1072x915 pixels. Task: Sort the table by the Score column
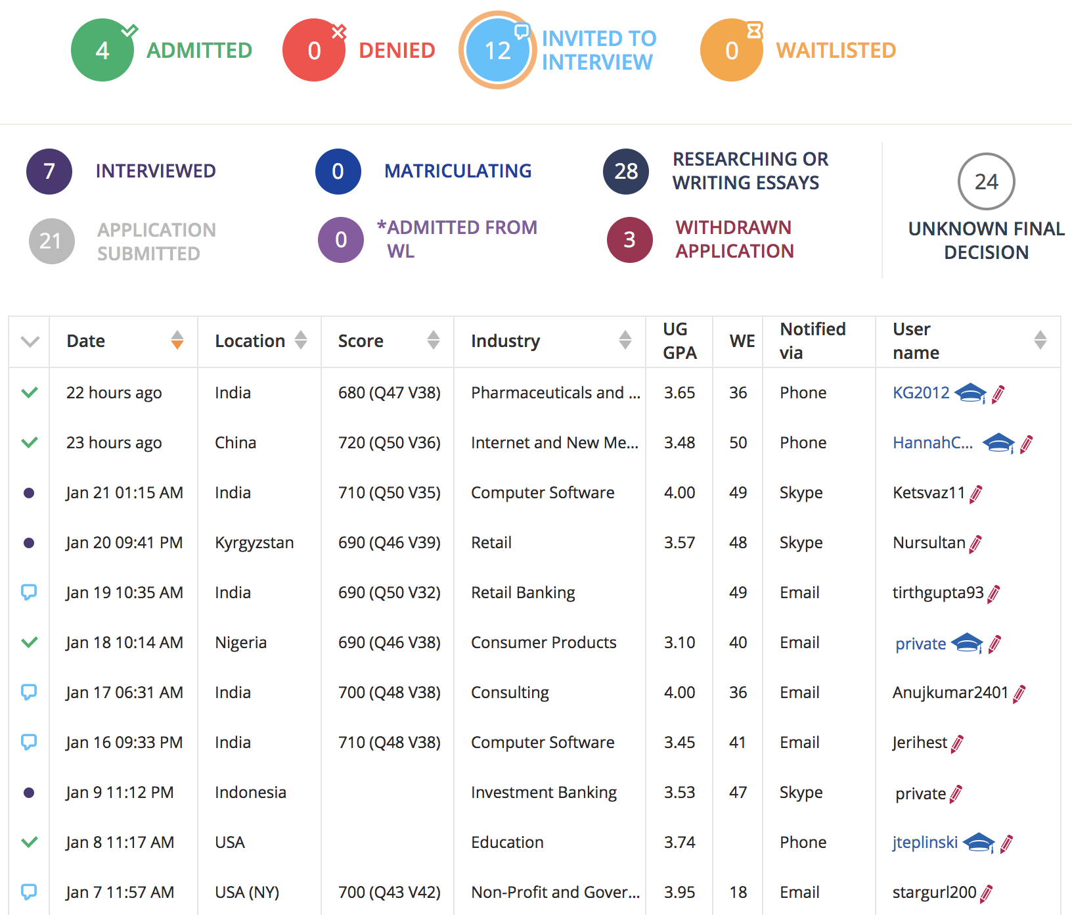[x=433, y=340]
